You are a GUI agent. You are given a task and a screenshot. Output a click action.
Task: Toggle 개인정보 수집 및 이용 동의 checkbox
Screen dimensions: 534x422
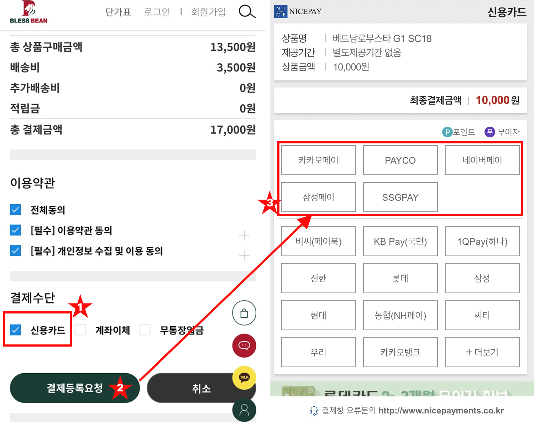(15, 251)
